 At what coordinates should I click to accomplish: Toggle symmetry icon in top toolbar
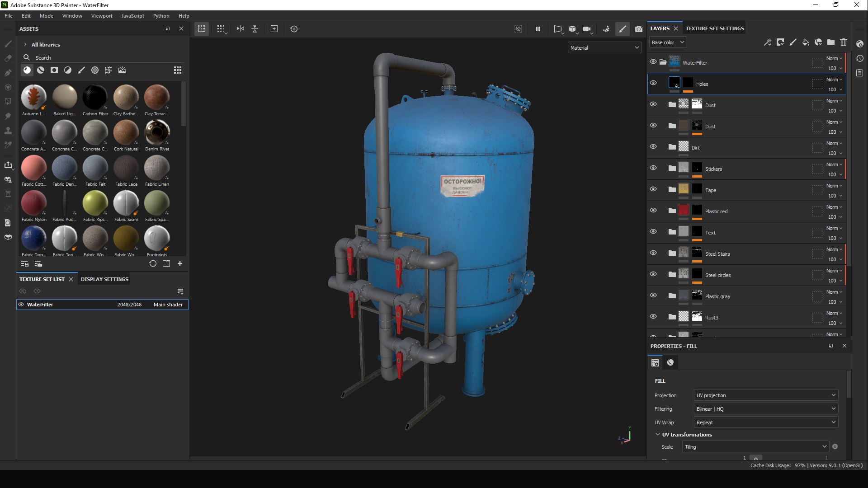point(241,29)
